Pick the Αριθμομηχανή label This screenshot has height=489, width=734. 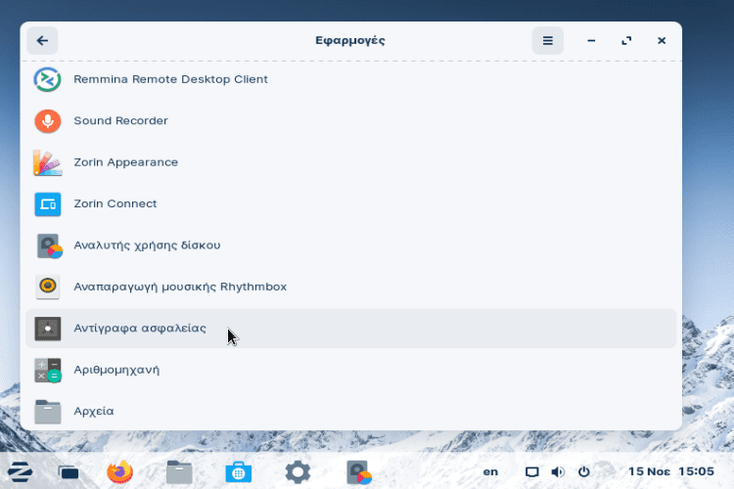[x=116, y=370]
